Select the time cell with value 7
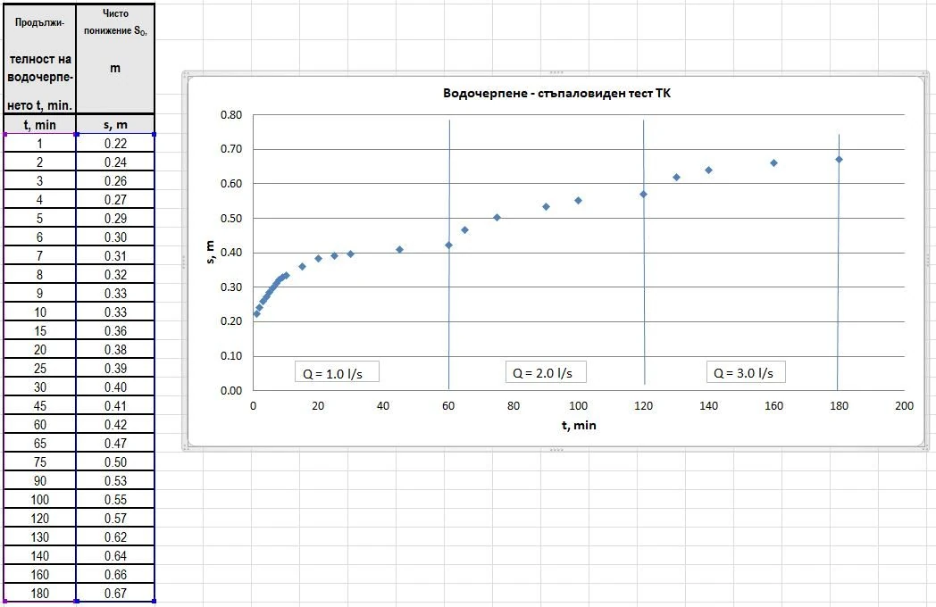 click(x=40, y=256)
